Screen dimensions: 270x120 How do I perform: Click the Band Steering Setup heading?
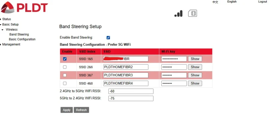point(80,26)
